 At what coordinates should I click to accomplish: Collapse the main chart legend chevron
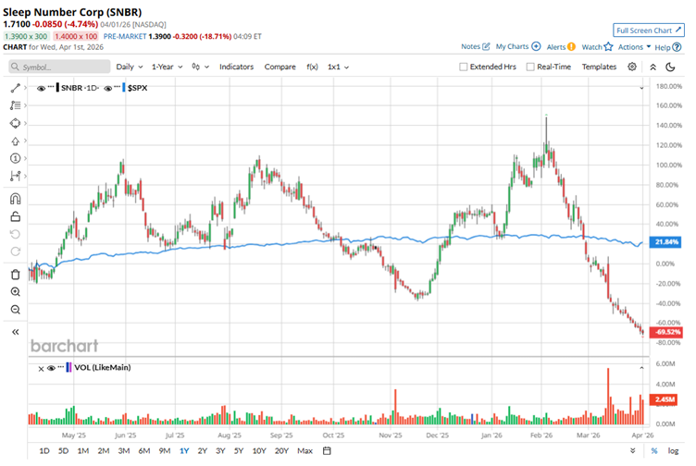[x=641, y=88]
